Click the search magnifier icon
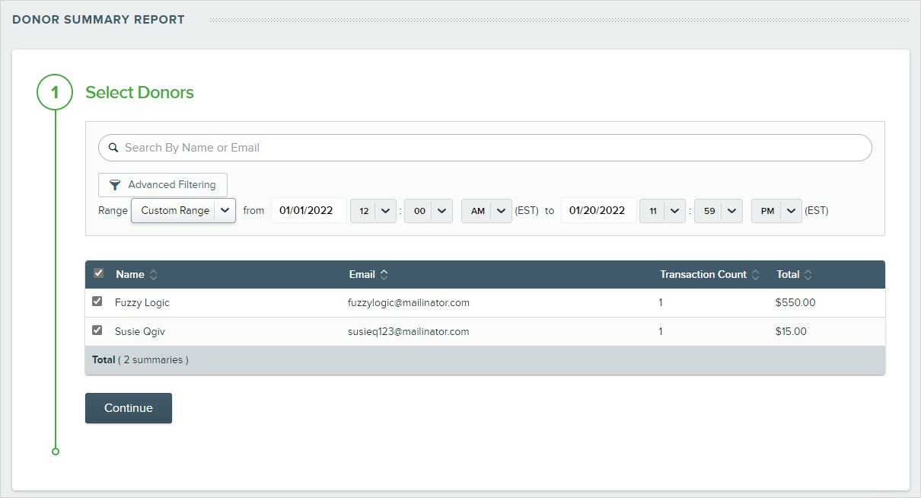Image resolution: width=921 pixels, height=498 pixels. click(113, 148)
